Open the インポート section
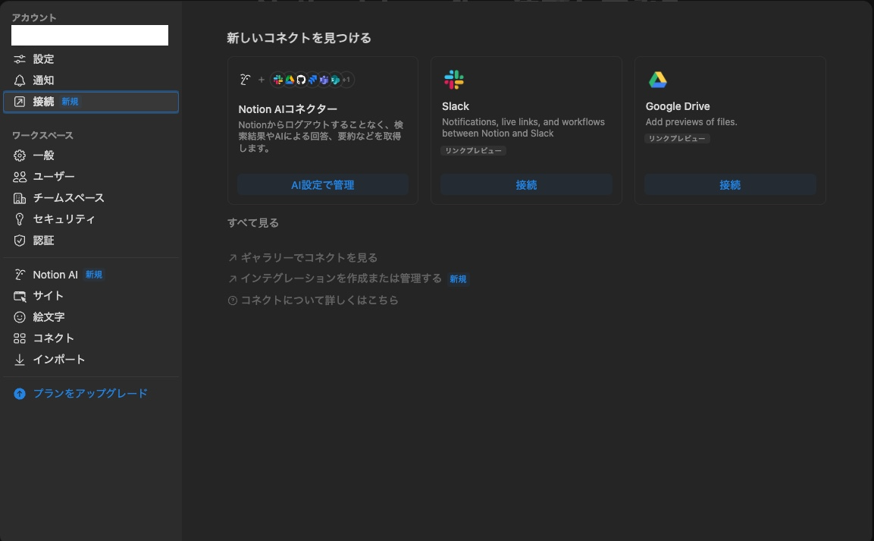The height and width of the screenshot is (541, 874). [x=91, y=360]
